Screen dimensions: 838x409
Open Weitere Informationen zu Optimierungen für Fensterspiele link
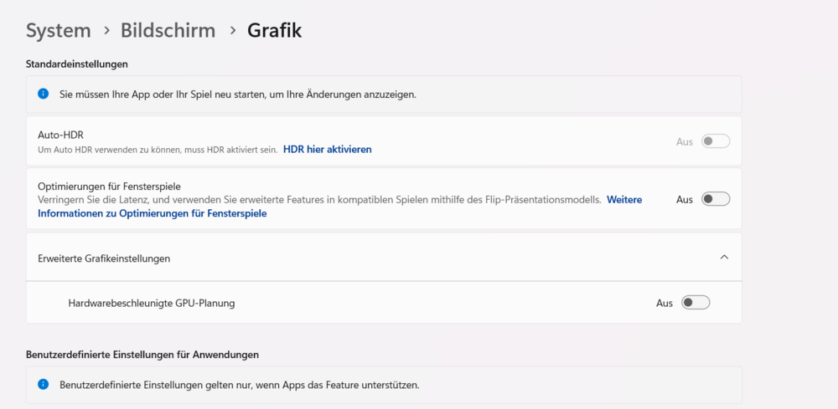pos(152,213)
